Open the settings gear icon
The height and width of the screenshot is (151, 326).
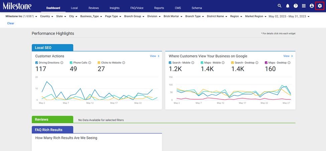[320, 6]
